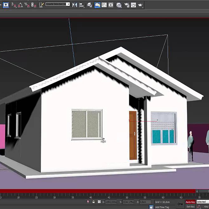Expand the Create Selection Set dropdown

68,5
